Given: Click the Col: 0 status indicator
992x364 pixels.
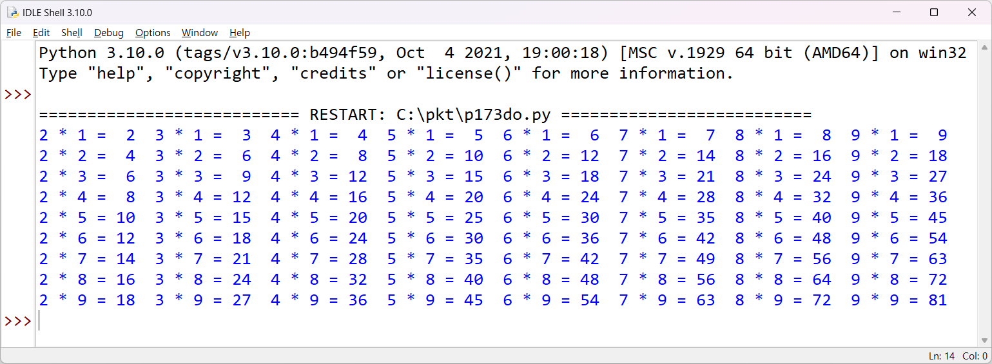Looking at the screenshot, I should [975, 356].
